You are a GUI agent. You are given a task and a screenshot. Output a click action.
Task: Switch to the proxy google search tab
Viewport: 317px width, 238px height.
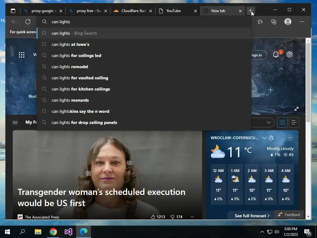43,11
